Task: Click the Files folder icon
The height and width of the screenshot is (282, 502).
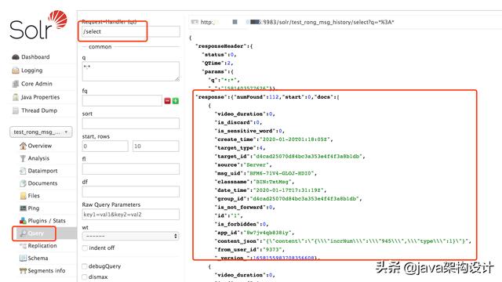Action: (23, 196)
